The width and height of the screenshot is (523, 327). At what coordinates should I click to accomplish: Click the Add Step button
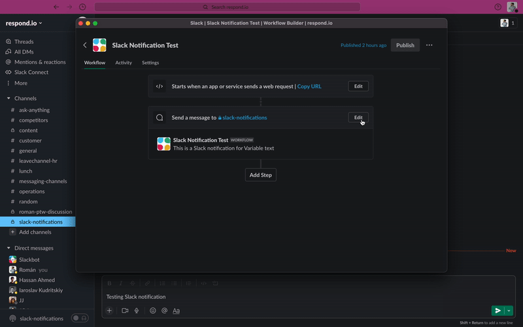click(260, 175)
